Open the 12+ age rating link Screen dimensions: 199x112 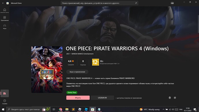pyautogui.click(x=102, y=61)
